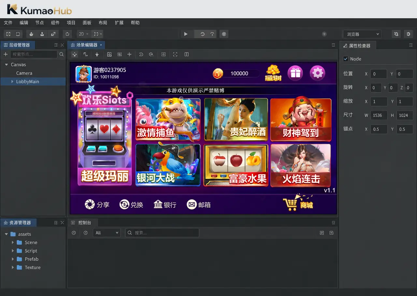
Task: Click the 搜索节点 search field
Action: click(34, 54)
